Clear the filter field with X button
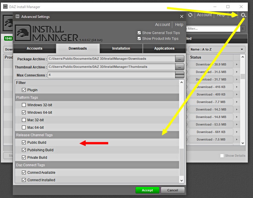The width and height of the screenshot is (253, 198). (x=243, y=29)
